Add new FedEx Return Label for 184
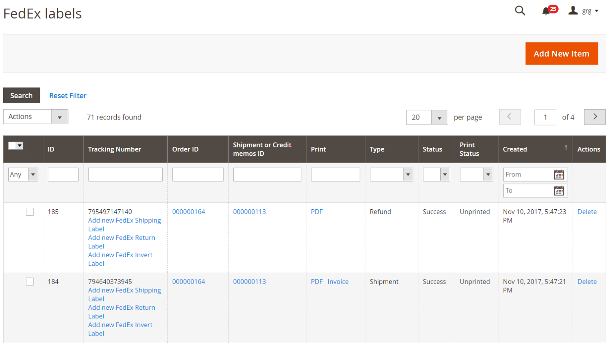The height and width of the screenshot is (343, 608). (121, 312)
